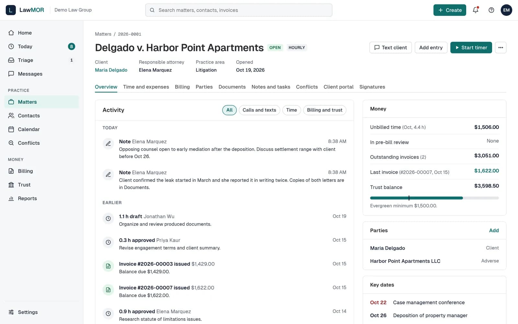The height and width of the screenshot is (324, 518).
Task: Click the Matters breadcrumb link
Action: click(x=103, y=34)
